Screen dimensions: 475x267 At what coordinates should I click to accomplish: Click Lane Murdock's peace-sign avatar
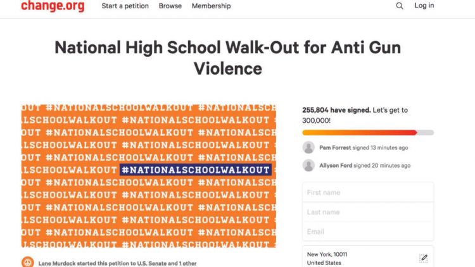click(28, 262)
